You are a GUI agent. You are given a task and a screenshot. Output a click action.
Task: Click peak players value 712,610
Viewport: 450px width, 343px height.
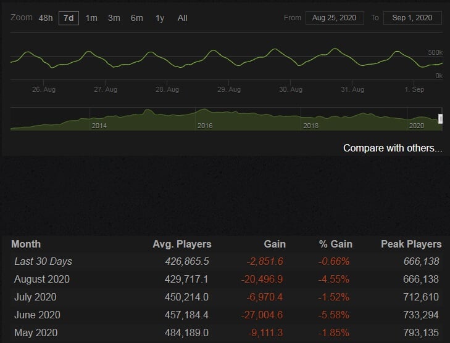click(421, 297)
